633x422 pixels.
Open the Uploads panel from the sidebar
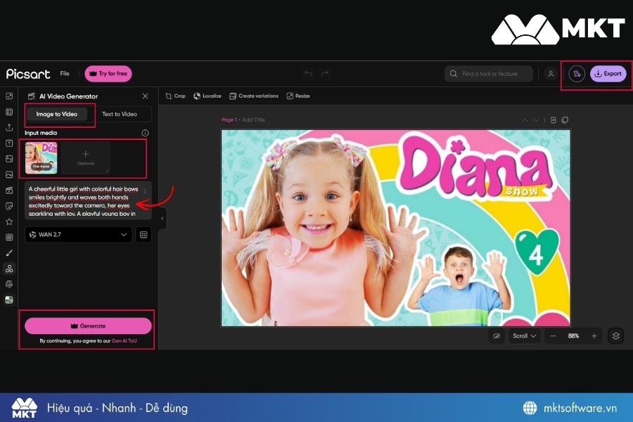pos(9,127)
